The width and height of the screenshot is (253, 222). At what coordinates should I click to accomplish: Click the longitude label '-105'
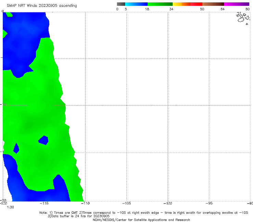(126, 203)
